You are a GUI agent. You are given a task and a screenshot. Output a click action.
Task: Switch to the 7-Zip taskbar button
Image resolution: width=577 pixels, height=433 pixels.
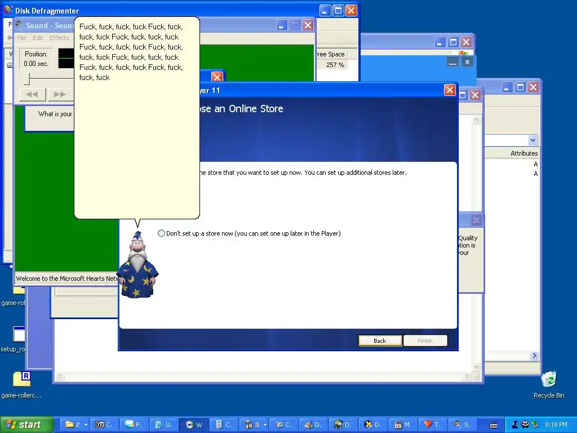pyautogui.click(x=105, y=425)
